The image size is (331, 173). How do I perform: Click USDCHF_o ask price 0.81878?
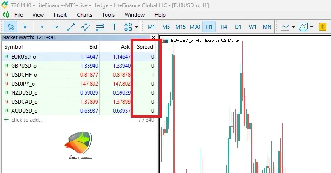point(121,75)
